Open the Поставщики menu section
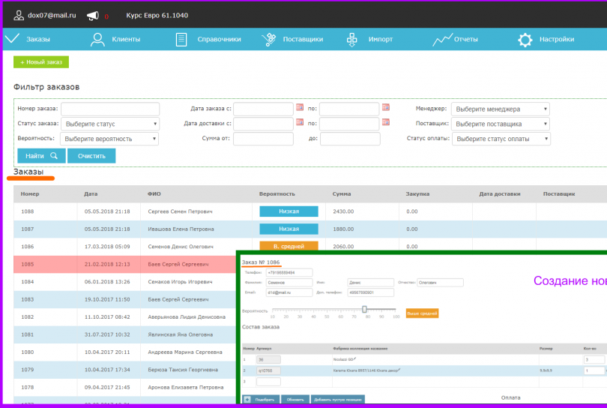Viewport: 607px width, 408px height. tap(292, 39)
